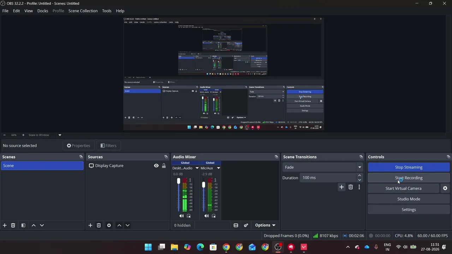Add a new scene with the plus icon

5,225
